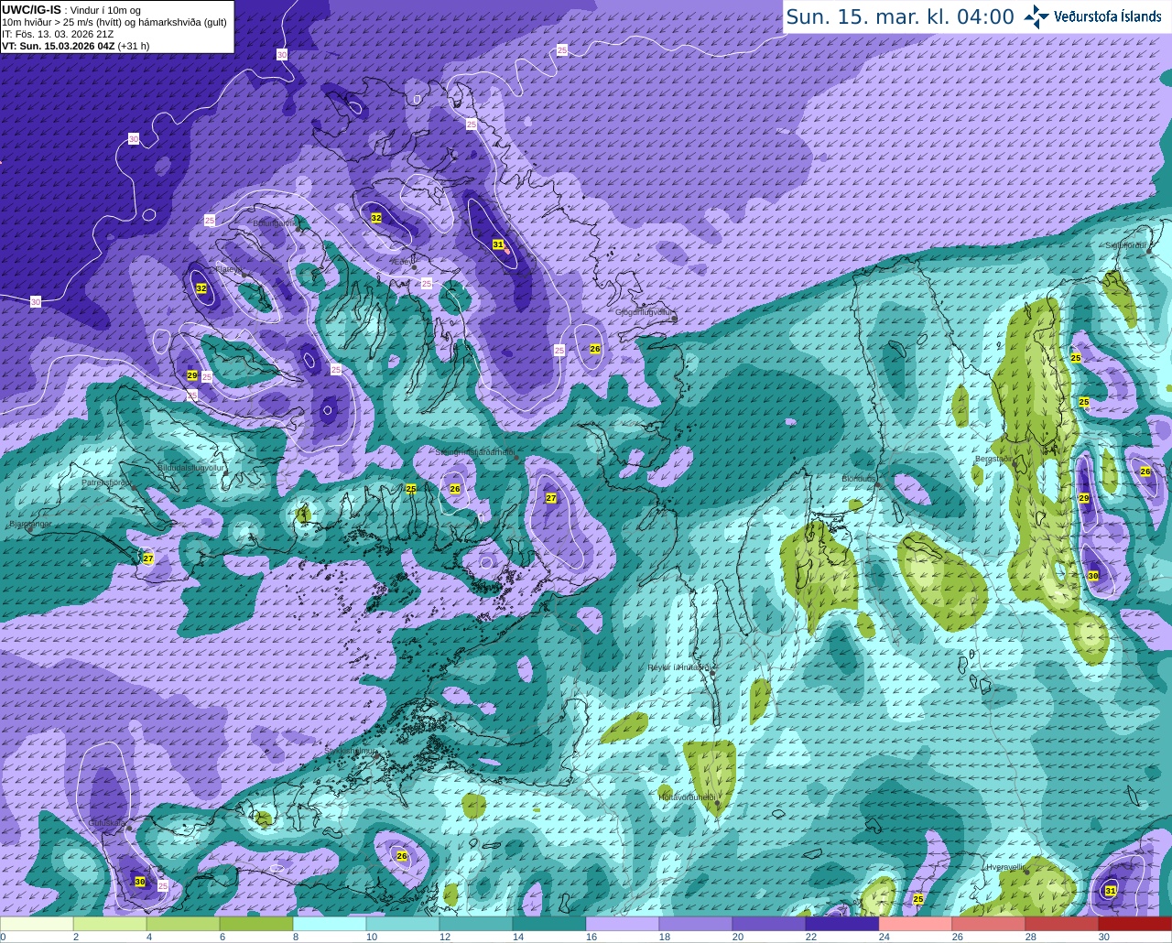
Task: Pick the legend swatch between 22 and 24
Action: pos(842,924)
